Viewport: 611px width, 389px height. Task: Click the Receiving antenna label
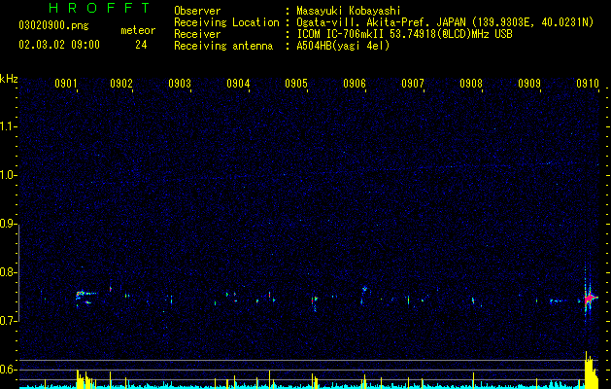pyautogui.click(x=223, y=46)
